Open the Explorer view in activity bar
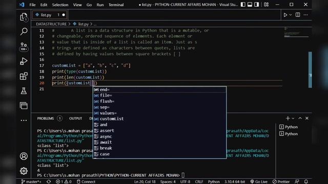Viewport: 328px width, 184px height. [x=24, y=17]
